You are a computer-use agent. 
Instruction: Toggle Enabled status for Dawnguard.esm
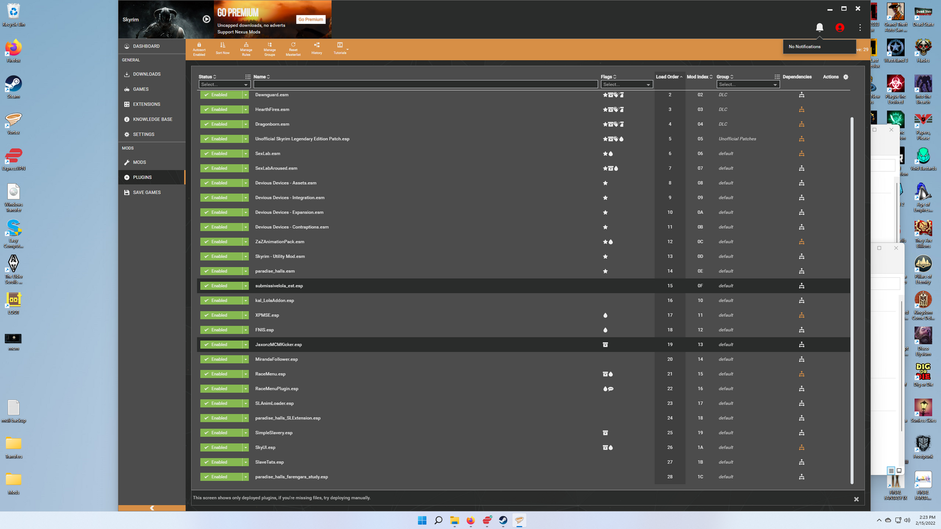point(222,95)
